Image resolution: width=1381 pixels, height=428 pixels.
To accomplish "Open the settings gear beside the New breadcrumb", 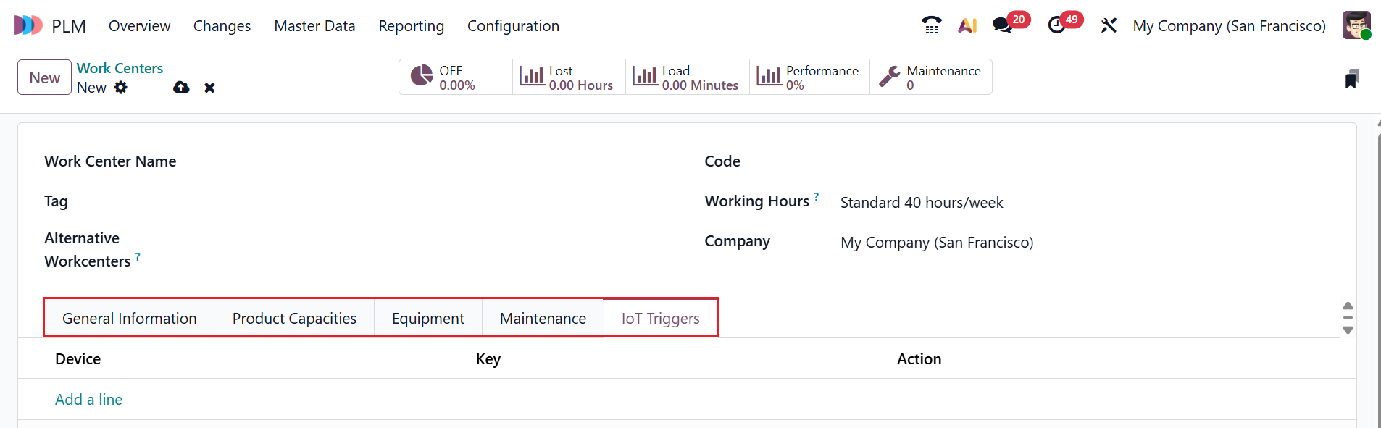I will click(122, 87).
